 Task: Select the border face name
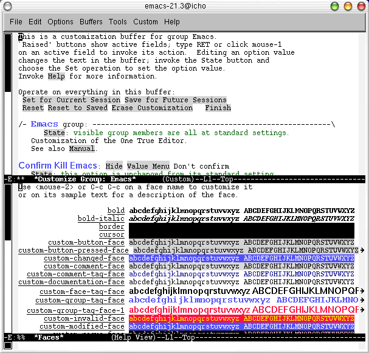point(112,226)
